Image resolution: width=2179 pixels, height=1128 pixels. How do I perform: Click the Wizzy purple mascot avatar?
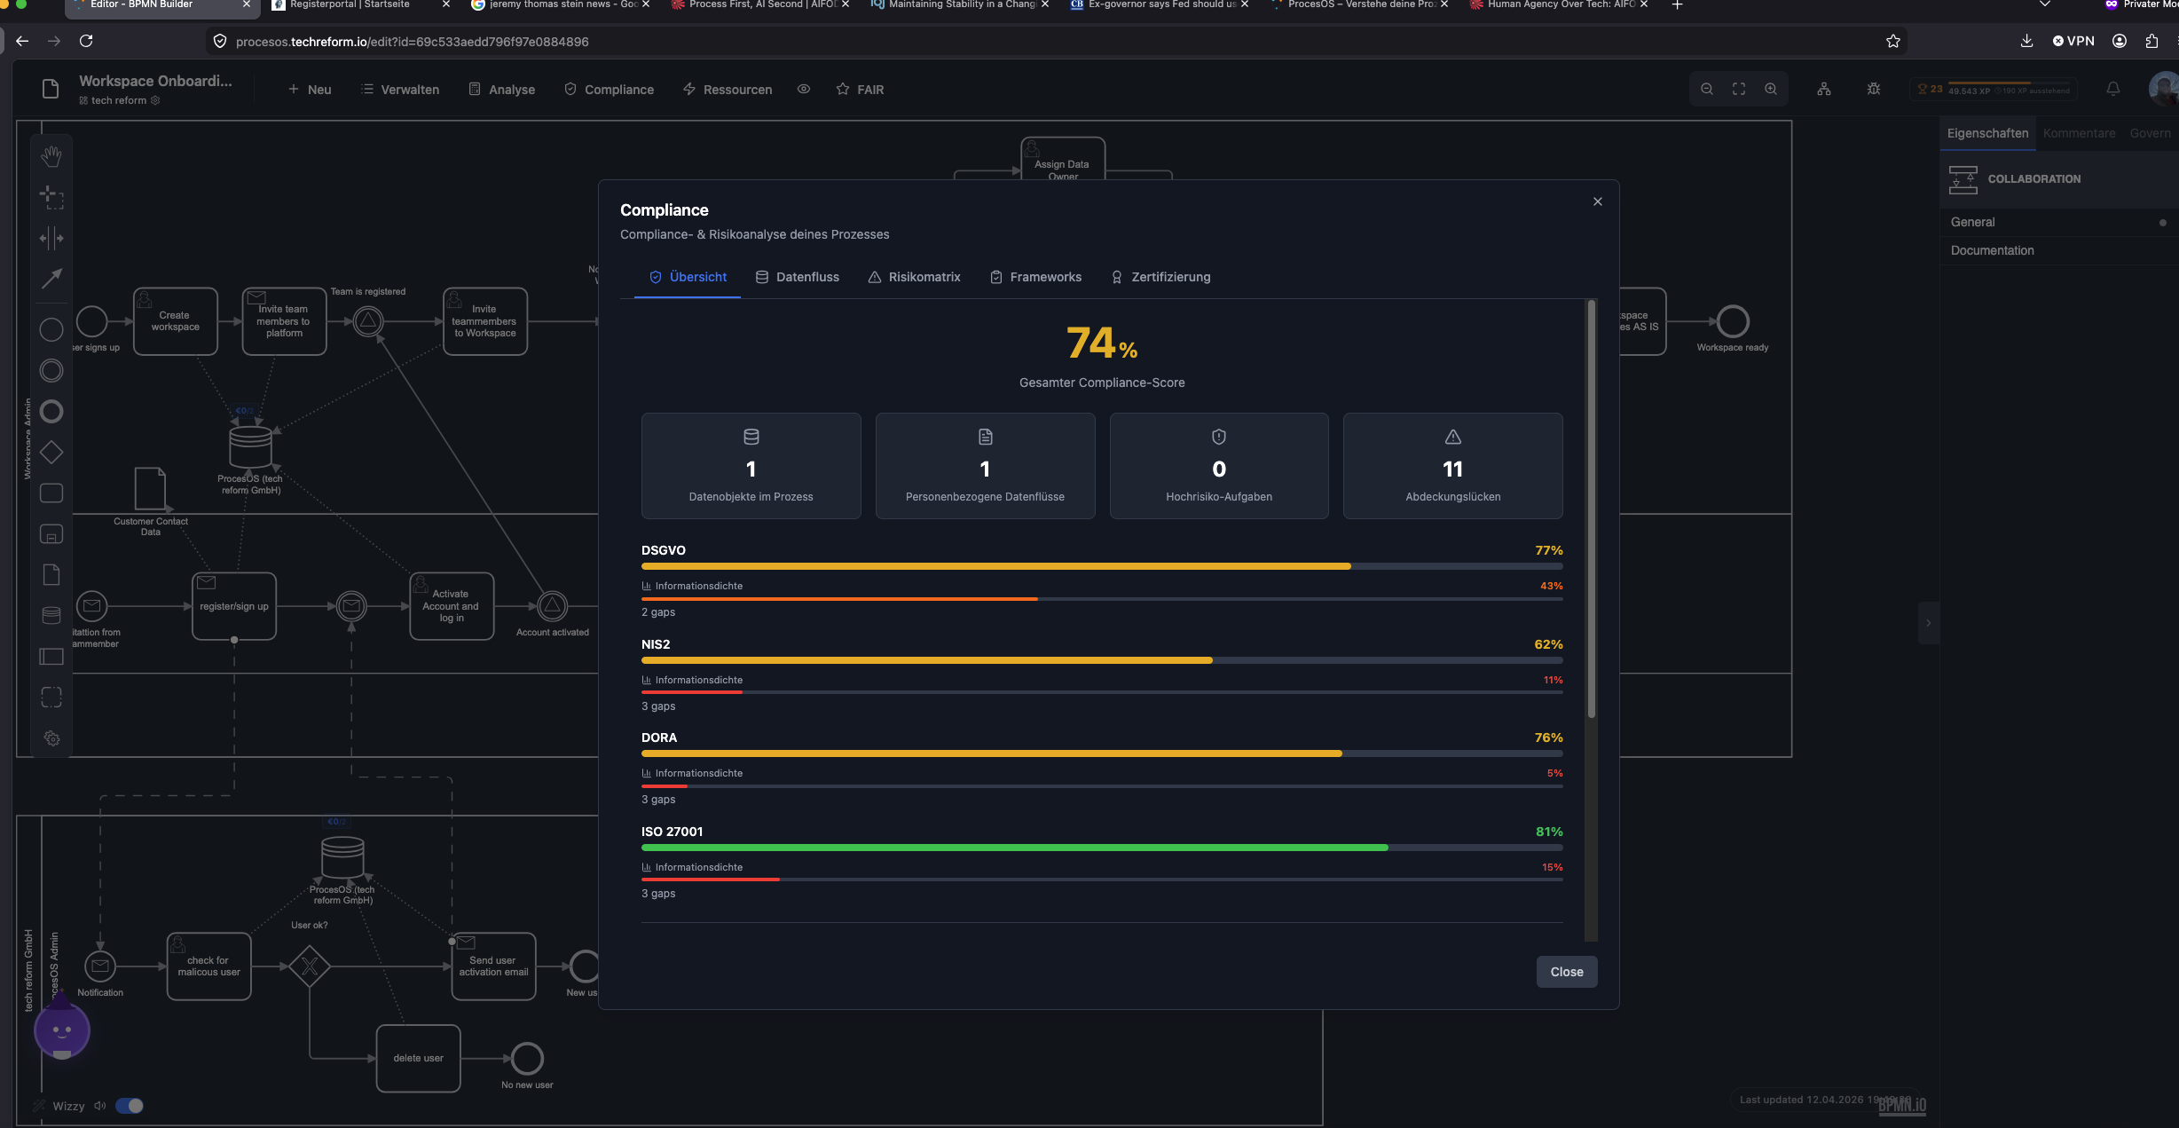(x=62, y=1031)
